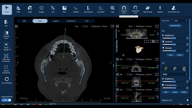Activate the Mag magnifier tool

click(x=112, y=9)
